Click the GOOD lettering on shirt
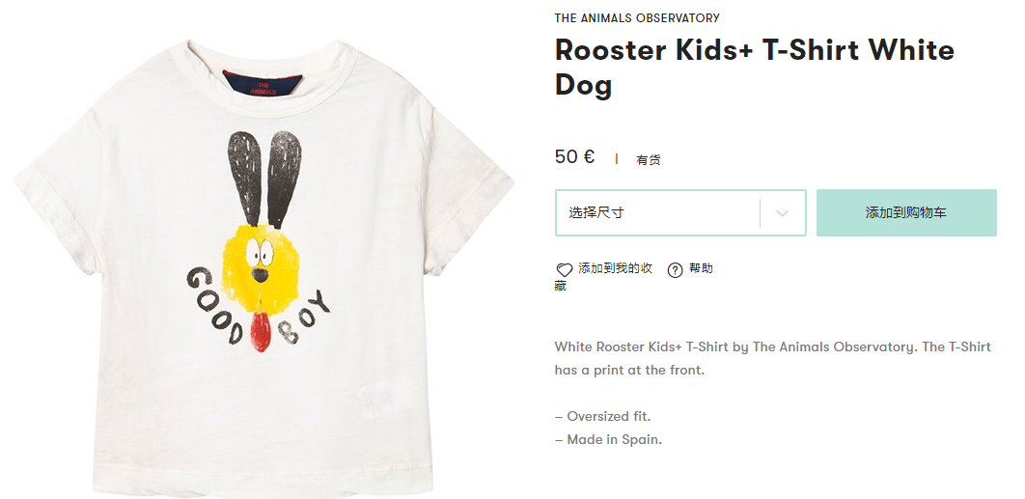Image resolution: width=1025 pixels, height=499 pixels. pos(216,305)
